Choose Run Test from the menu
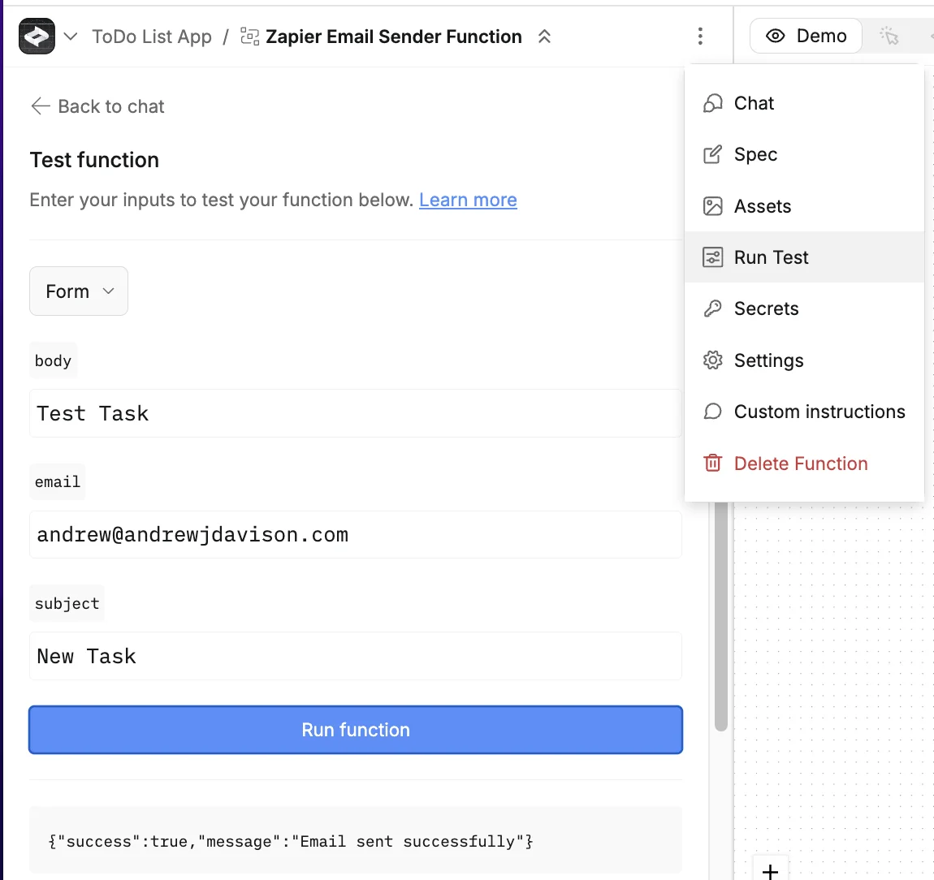934x880 pixels. 804,257
